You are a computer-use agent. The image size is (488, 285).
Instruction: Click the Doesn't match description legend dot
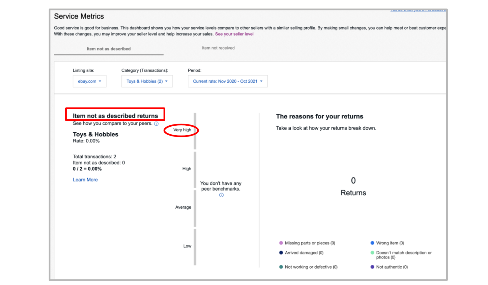click(x=372, y=253)
